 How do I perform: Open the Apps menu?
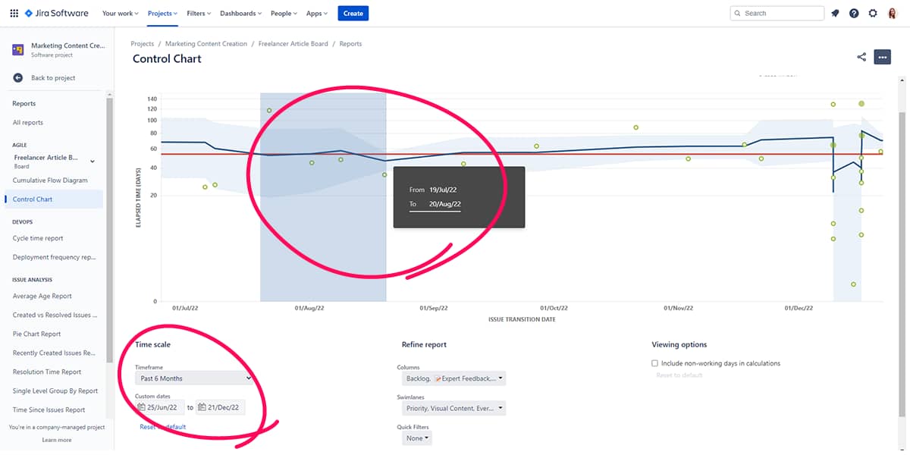(x=317, y=13)
